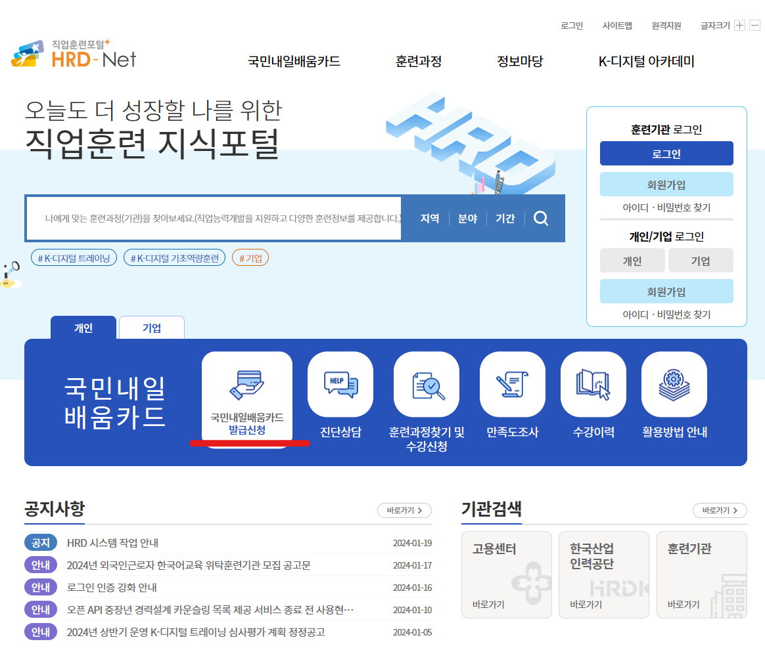This screenshot has width=765, height=669.
Task: Open the 훈련기관 shortcut card
Action: (701, 575)
